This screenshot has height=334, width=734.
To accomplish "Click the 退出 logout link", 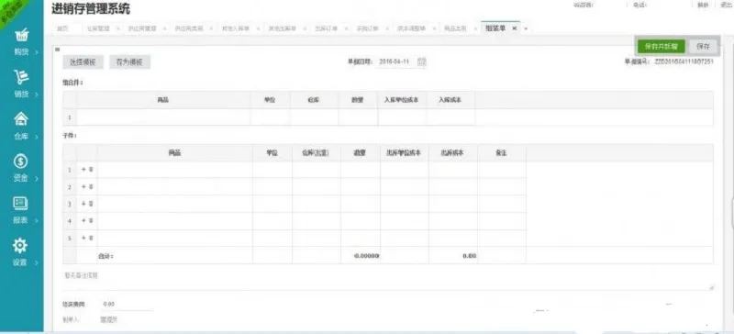I will tap(726, 5).
